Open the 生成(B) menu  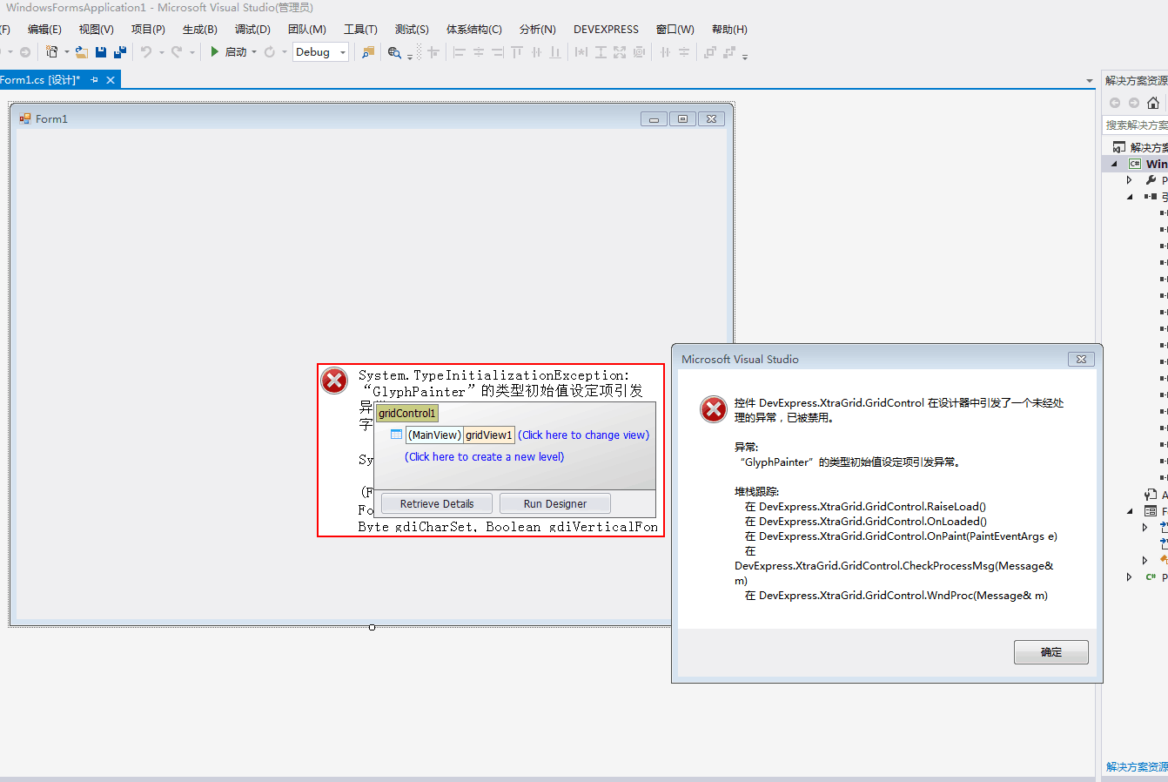(x=200, y=30)
